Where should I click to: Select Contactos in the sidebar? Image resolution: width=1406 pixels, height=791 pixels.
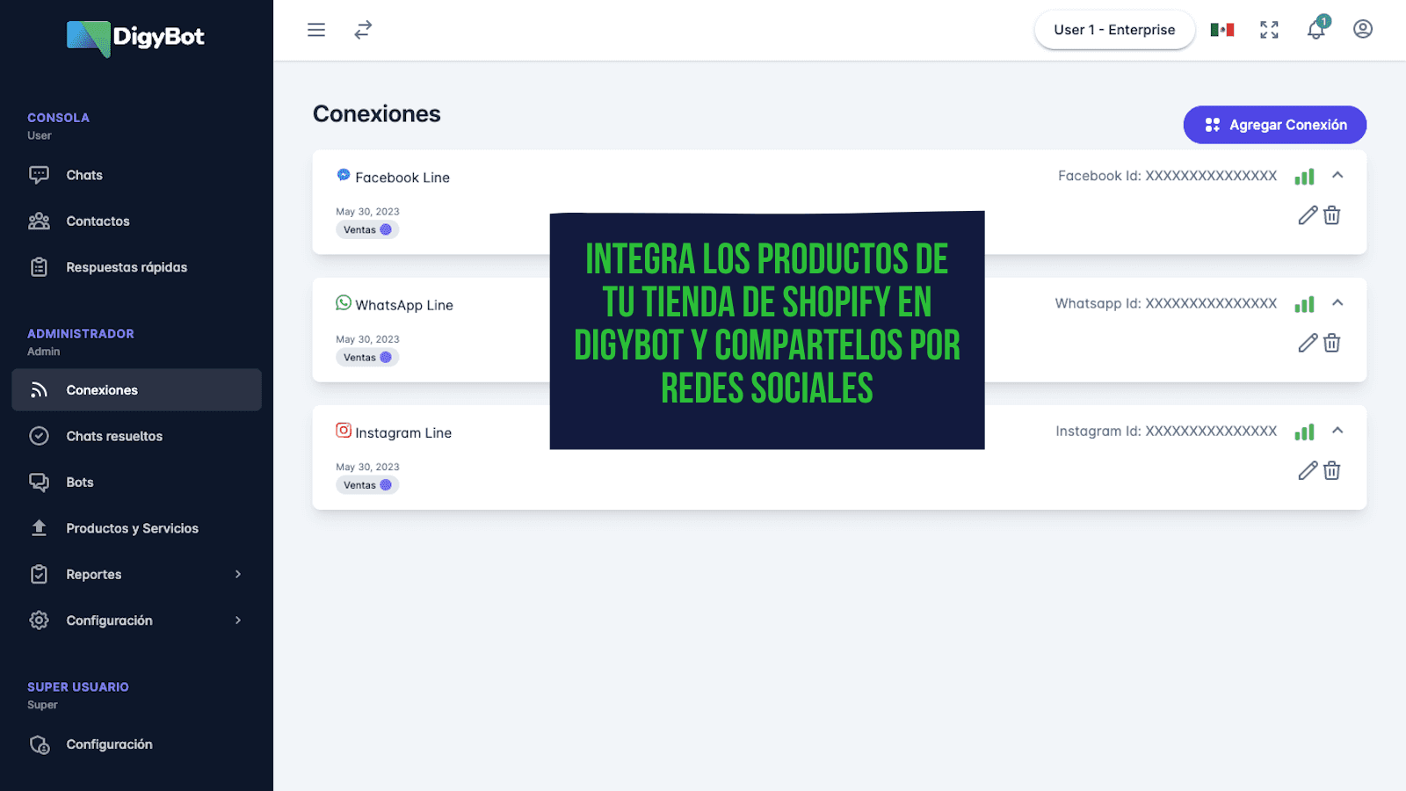click(x=98, y=221)
